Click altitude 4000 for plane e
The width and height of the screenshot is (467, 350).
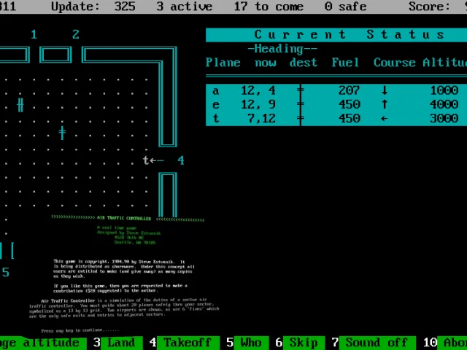pos(444,104)
